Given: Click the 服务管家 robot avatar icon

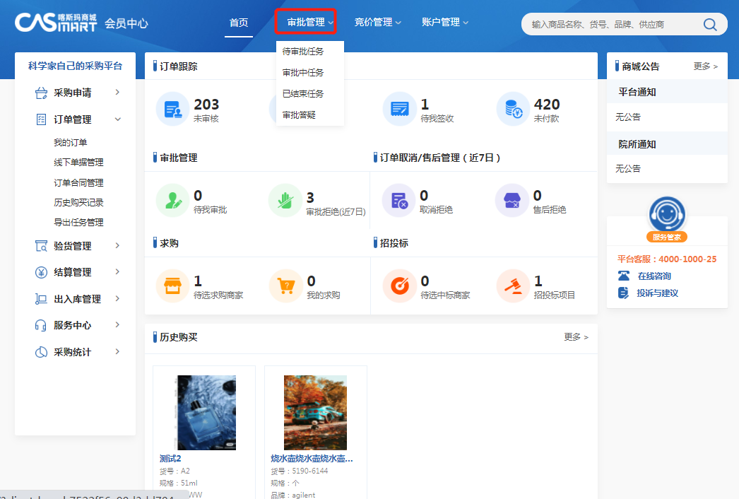Looking at the screenshot, I should [x=667, y=214].
